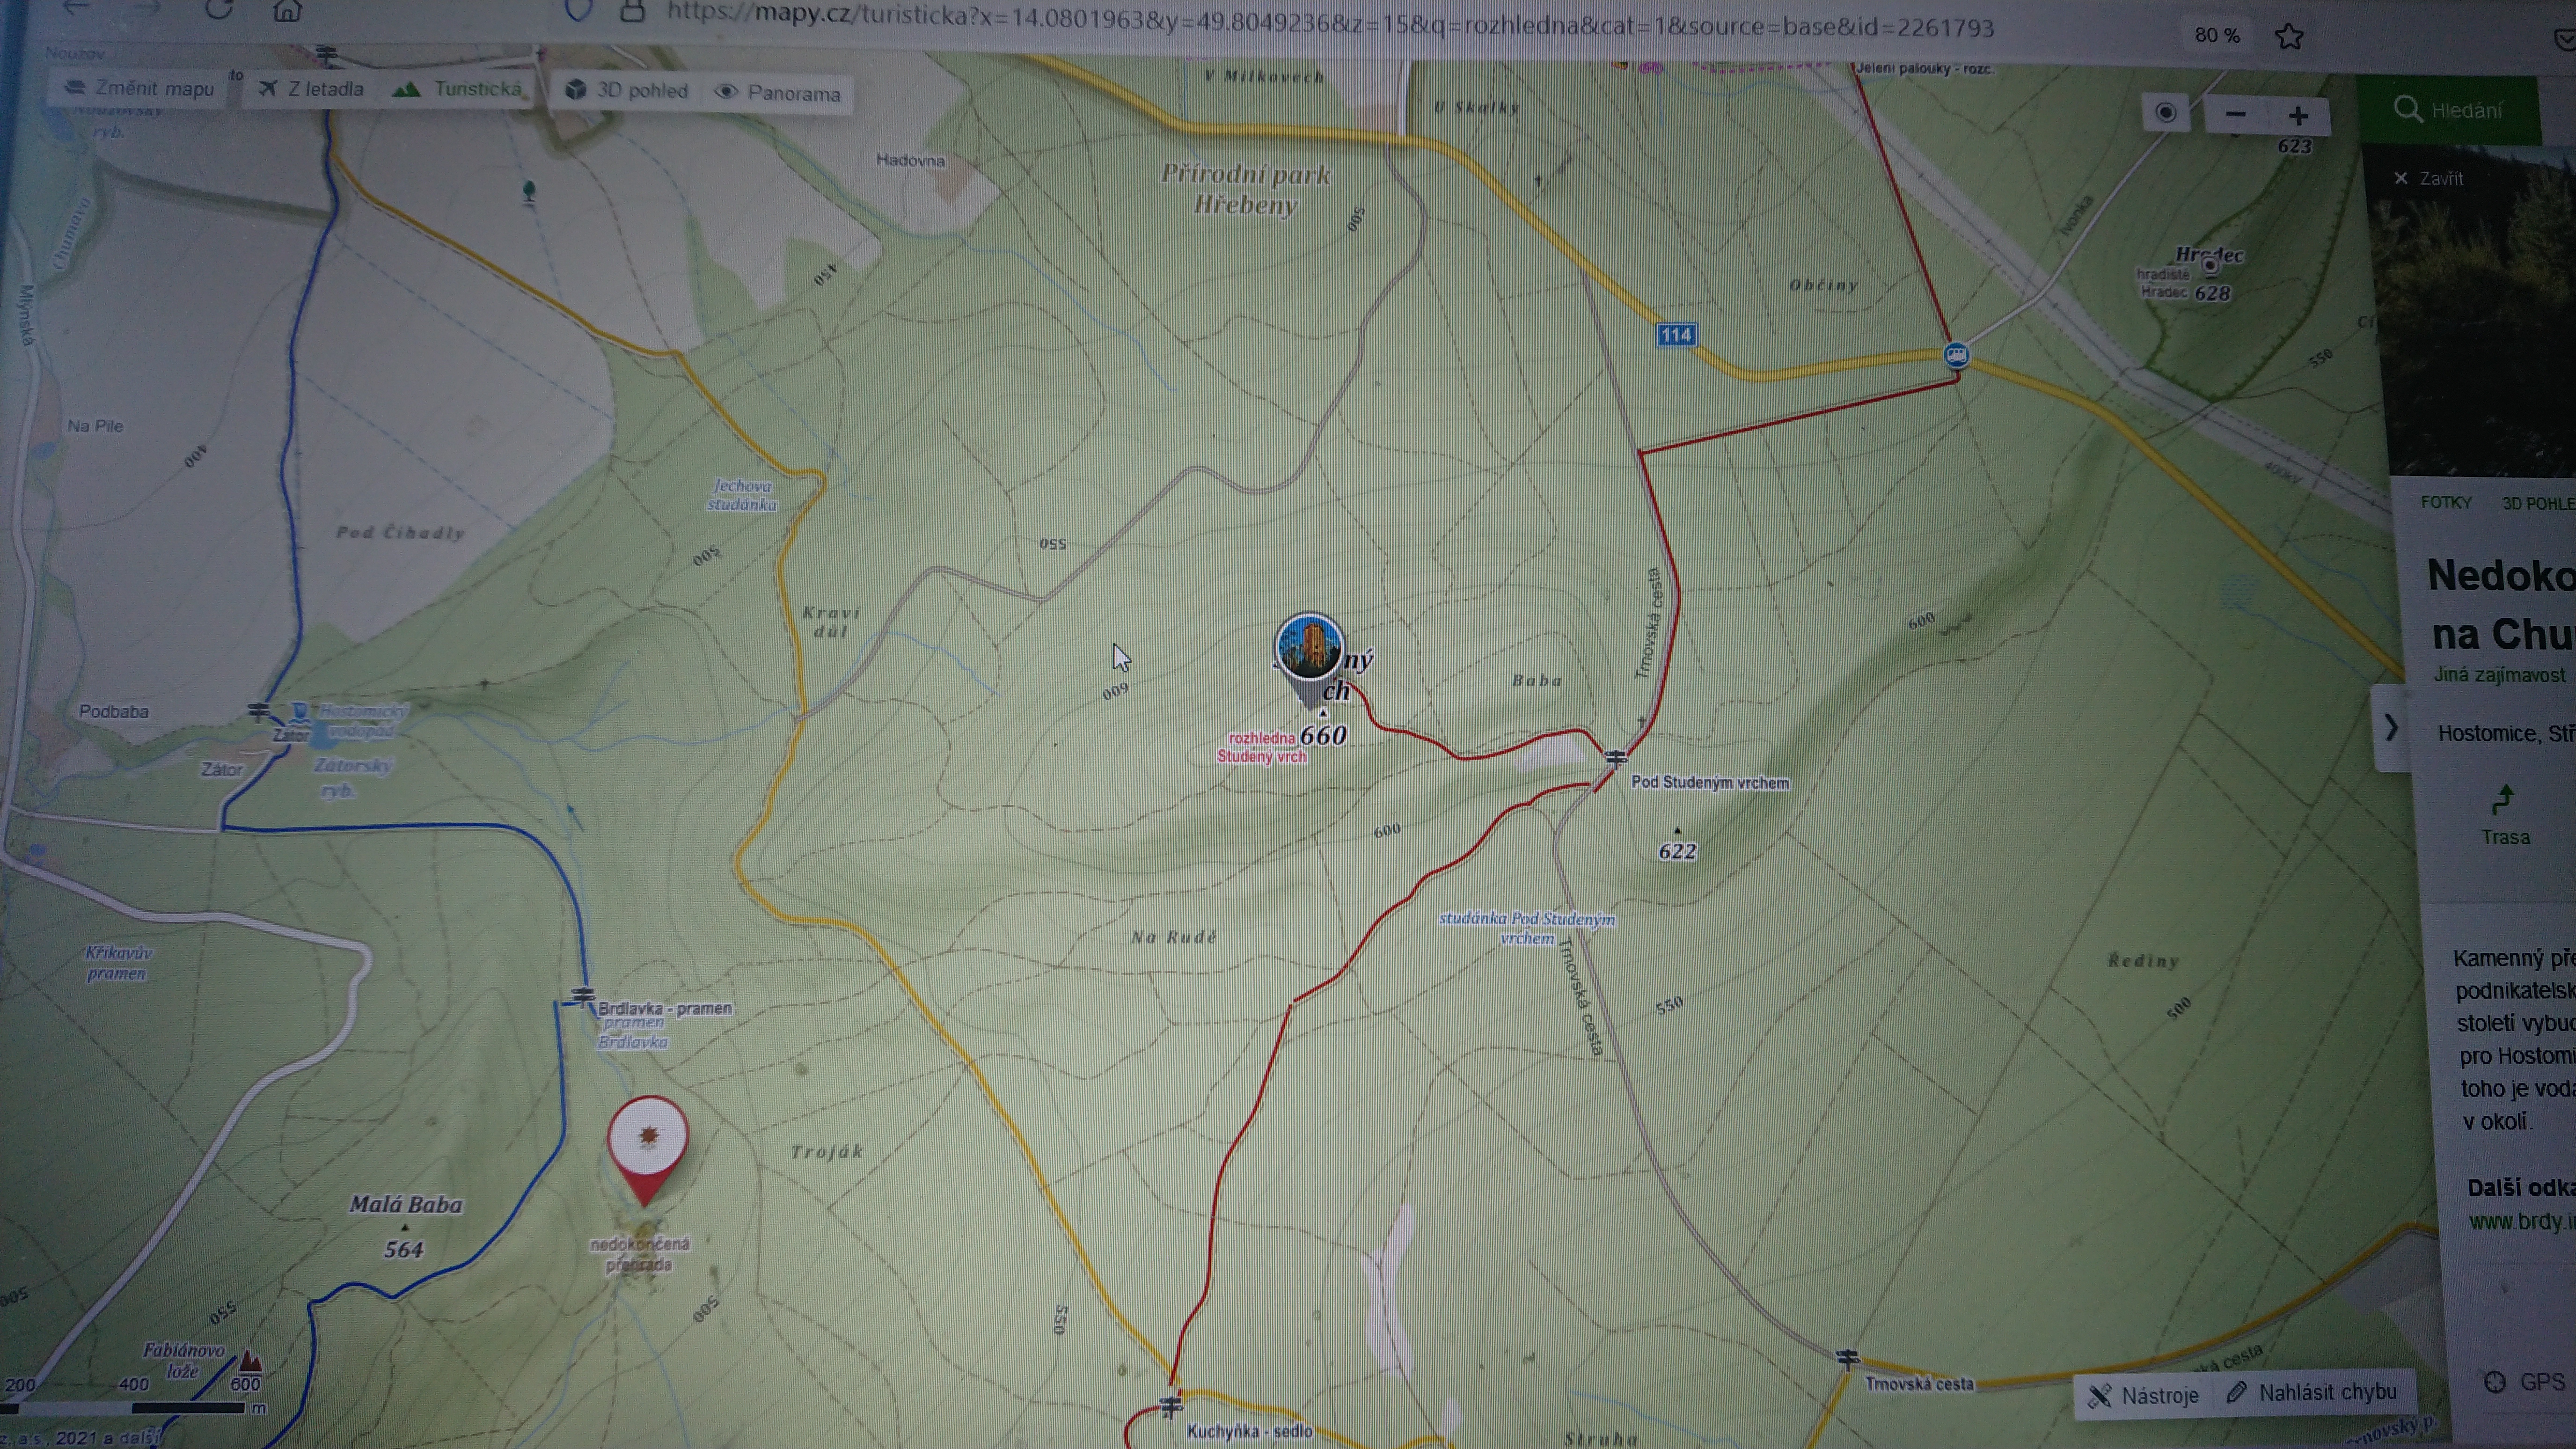Open the 3D pohled view
Viewport: 2576px width, 1449px height.
tap(627, 90)
